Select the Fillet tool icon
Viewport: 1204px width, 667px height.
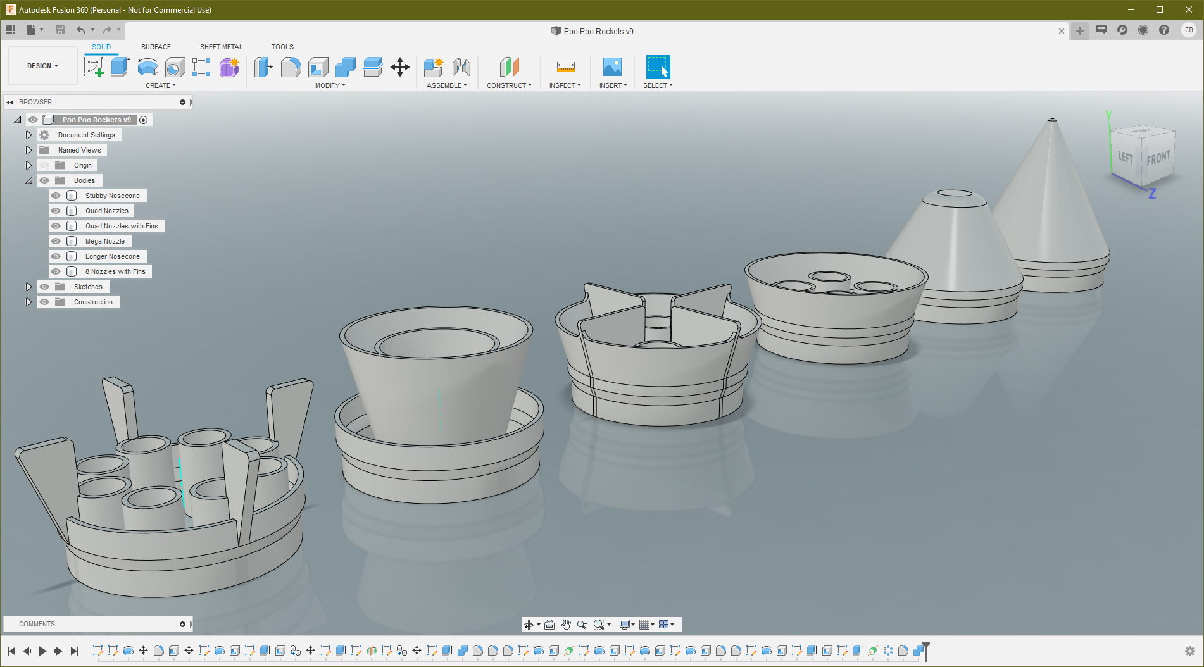click(291, 67)
